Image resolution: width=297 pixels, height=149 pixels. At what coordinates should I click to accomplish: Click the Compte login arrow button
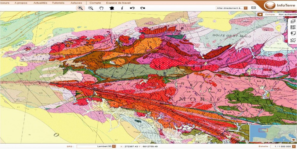tap(260, 14)
